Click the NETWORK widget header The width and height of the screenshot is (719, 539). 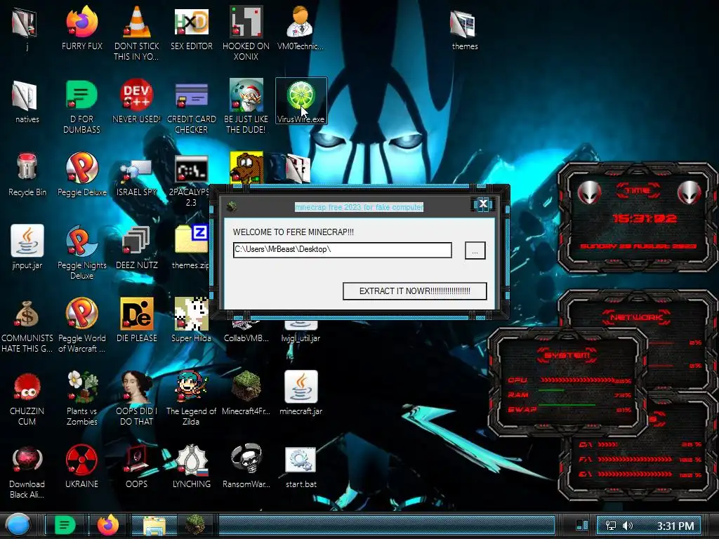636,317
